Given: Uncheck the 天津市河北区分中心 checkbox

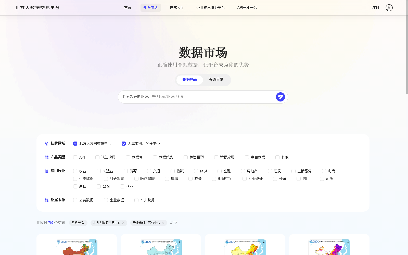Looking at the screenshot, I should 124,143.
